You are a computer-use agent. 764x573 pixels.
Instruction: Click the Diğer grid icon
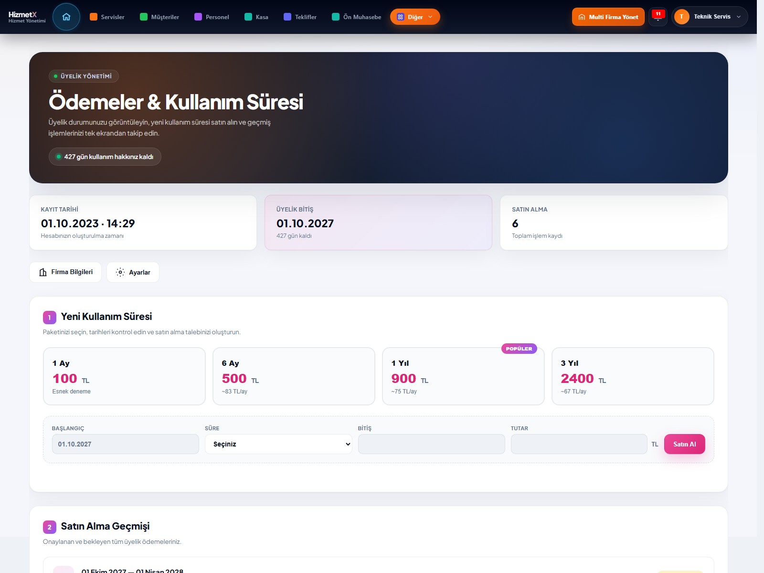(400, 17)
